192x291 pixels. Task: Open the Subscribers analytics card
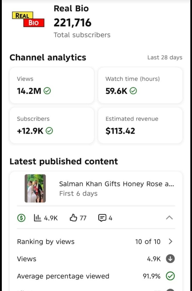52,125
